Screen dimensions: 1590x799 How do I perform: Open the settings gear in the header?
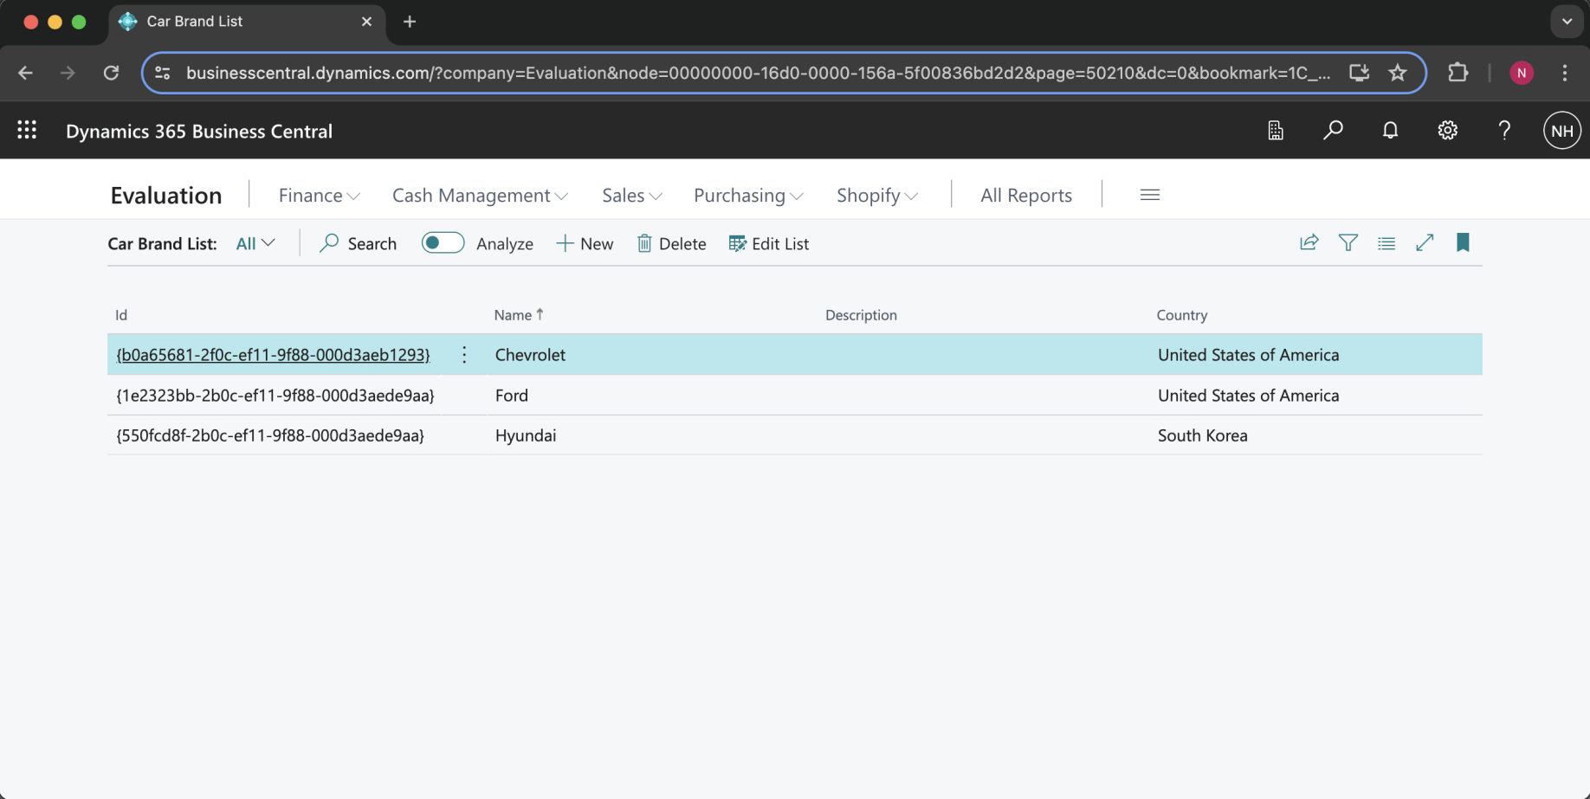(1447, 130)
